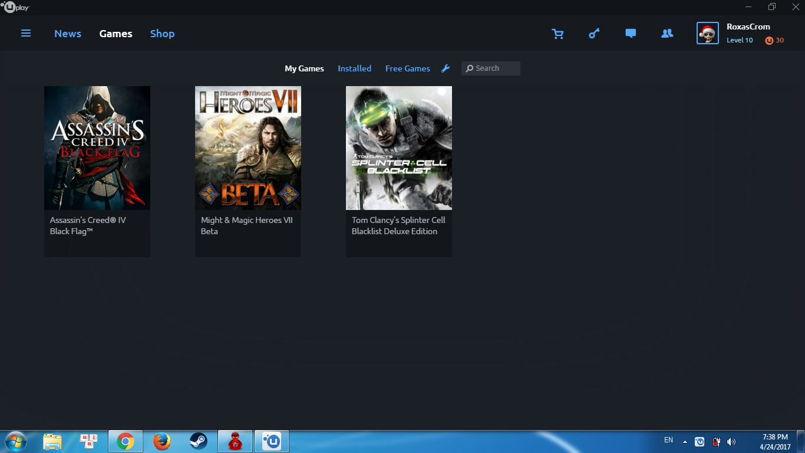
Task: Click the 30 Units balance
Action: pos(780,40)
